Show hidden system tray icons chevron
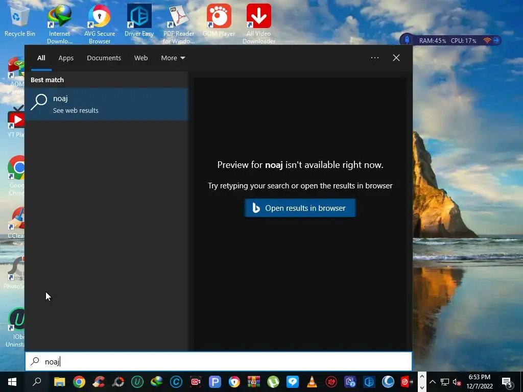Viewport: 523px width, 392px height. 432,382
